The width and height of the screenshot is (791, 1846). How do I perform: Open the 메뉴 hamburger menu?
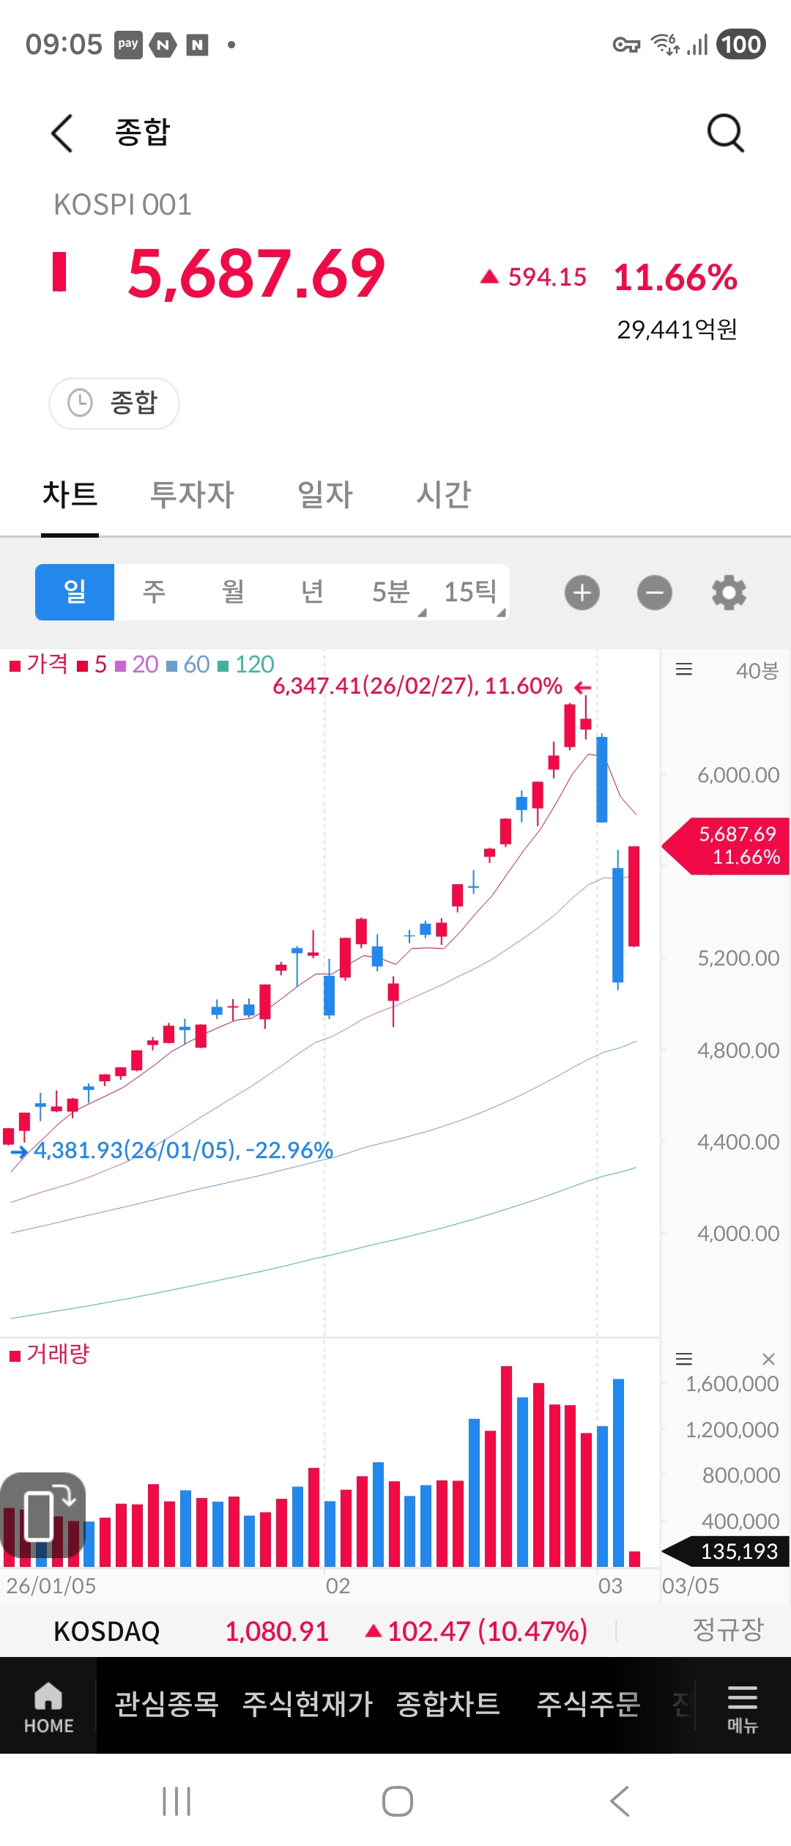click(742, 1707)
